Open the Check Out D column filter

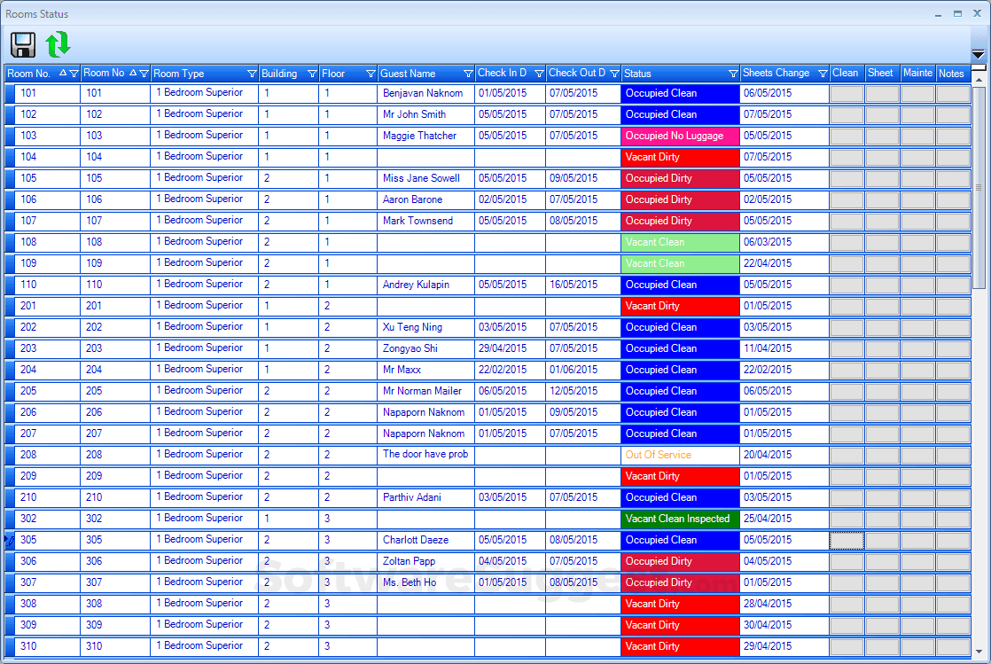[x=613, y=74]
